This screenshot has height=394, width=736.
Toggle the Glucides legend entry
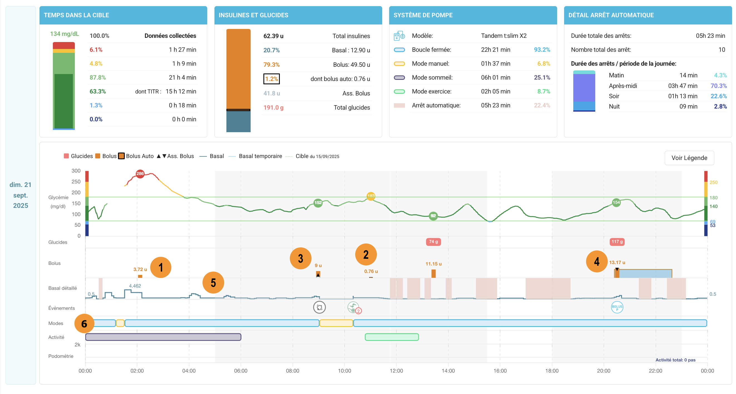(x=78, y=156)
